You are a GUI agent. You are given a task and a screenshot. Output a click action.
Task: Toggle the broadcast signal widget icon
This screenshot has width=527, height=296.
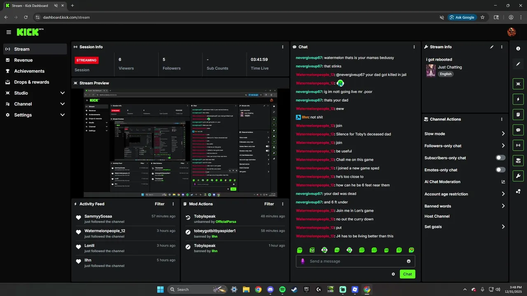click(x=518, y=145)
